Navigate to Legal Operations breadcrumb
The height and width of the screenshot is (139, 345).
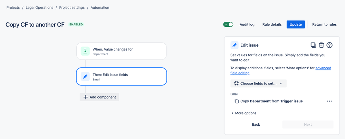(39, 8)
